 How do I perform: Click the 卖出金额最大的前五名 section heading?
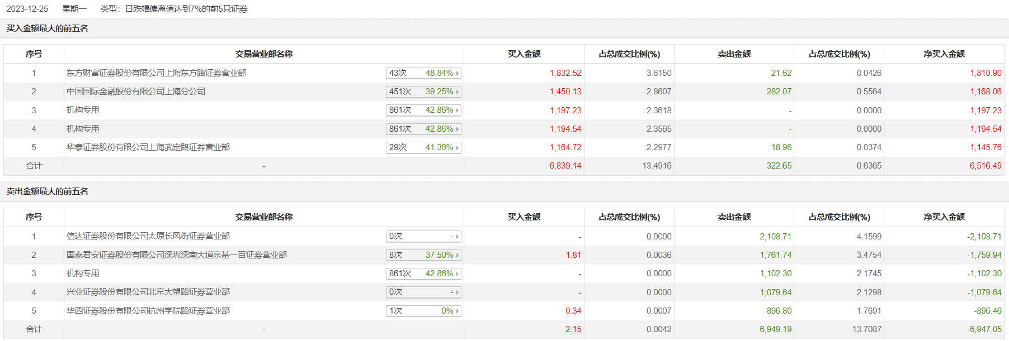coord(48,191)
